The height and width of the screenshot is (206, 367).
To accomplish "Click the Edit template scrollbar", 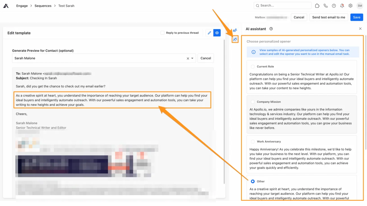I will pos(224,111).
